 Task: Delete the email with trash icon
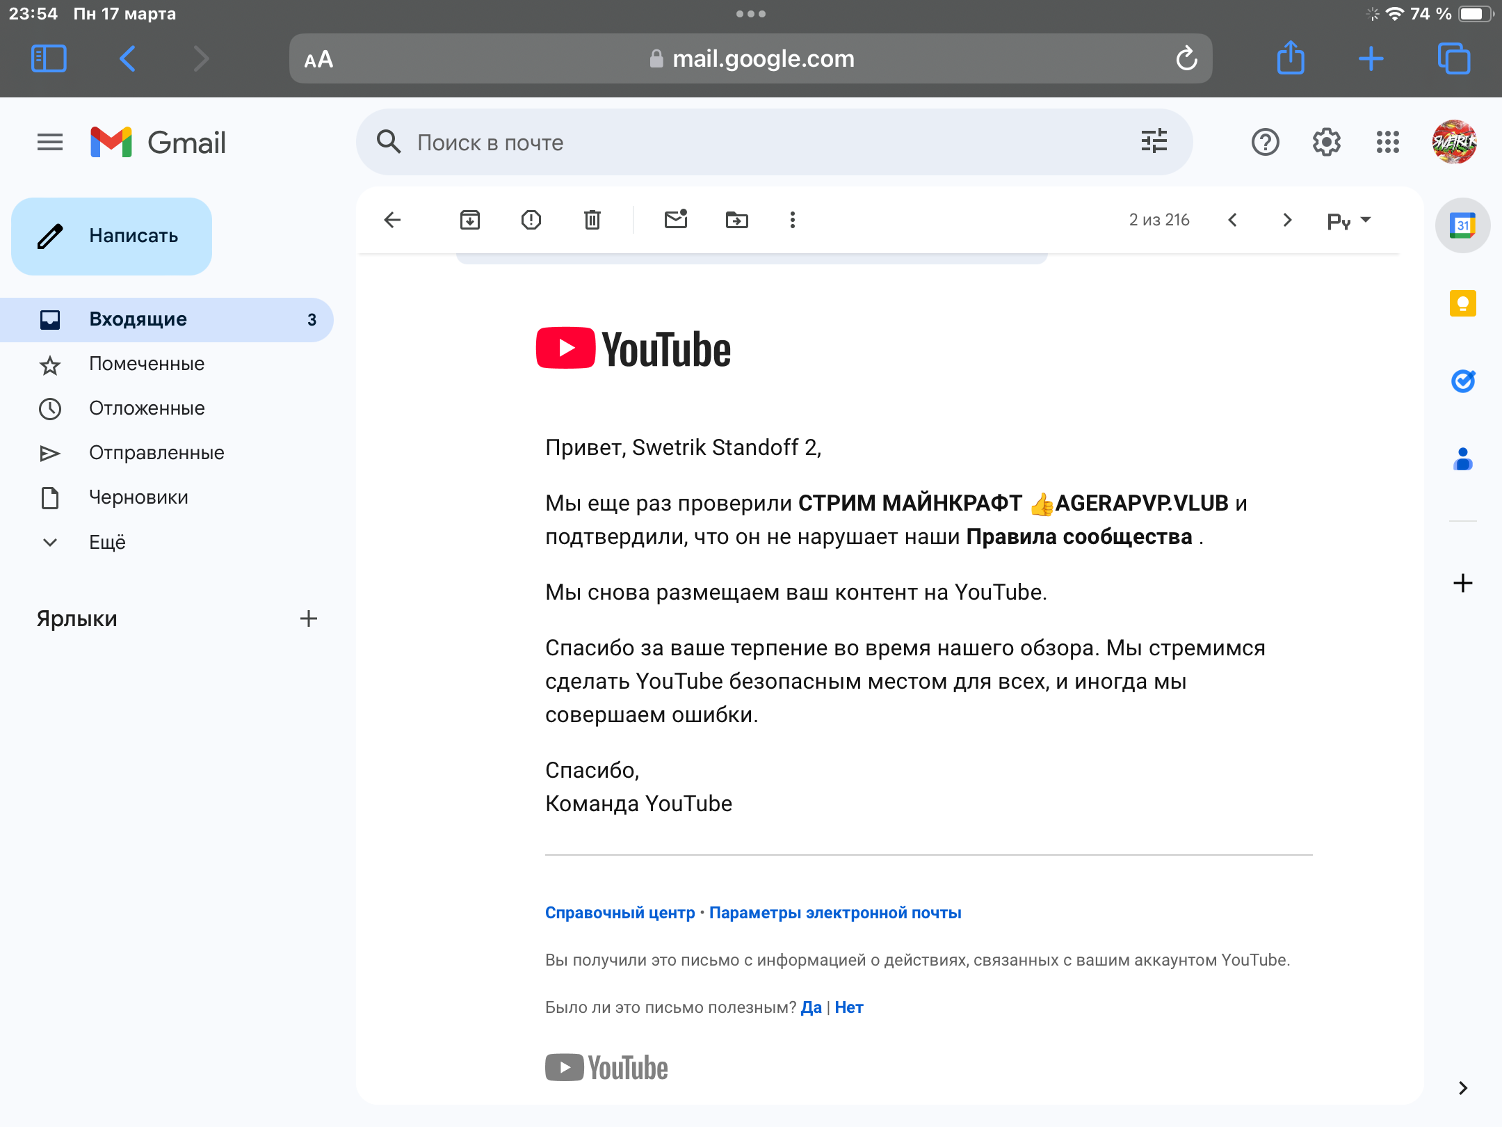(x=592, y=220)
